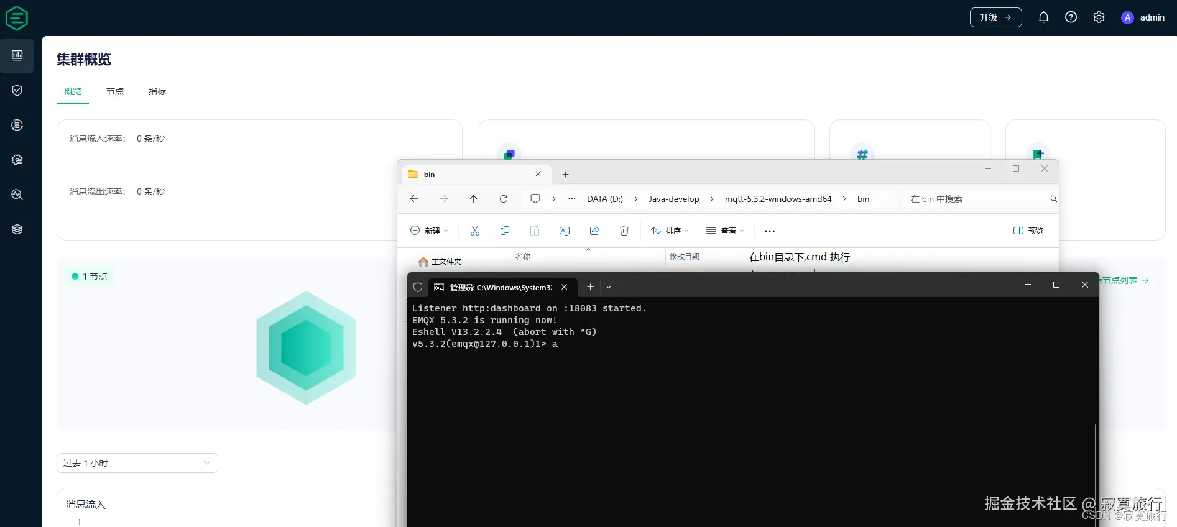The image size is (1177, 527).
Task: Click the Rename icon in Explorer toolbar
Action: (565, 231)
